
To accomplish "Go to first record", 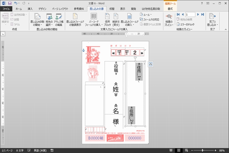I will (178, 14).
